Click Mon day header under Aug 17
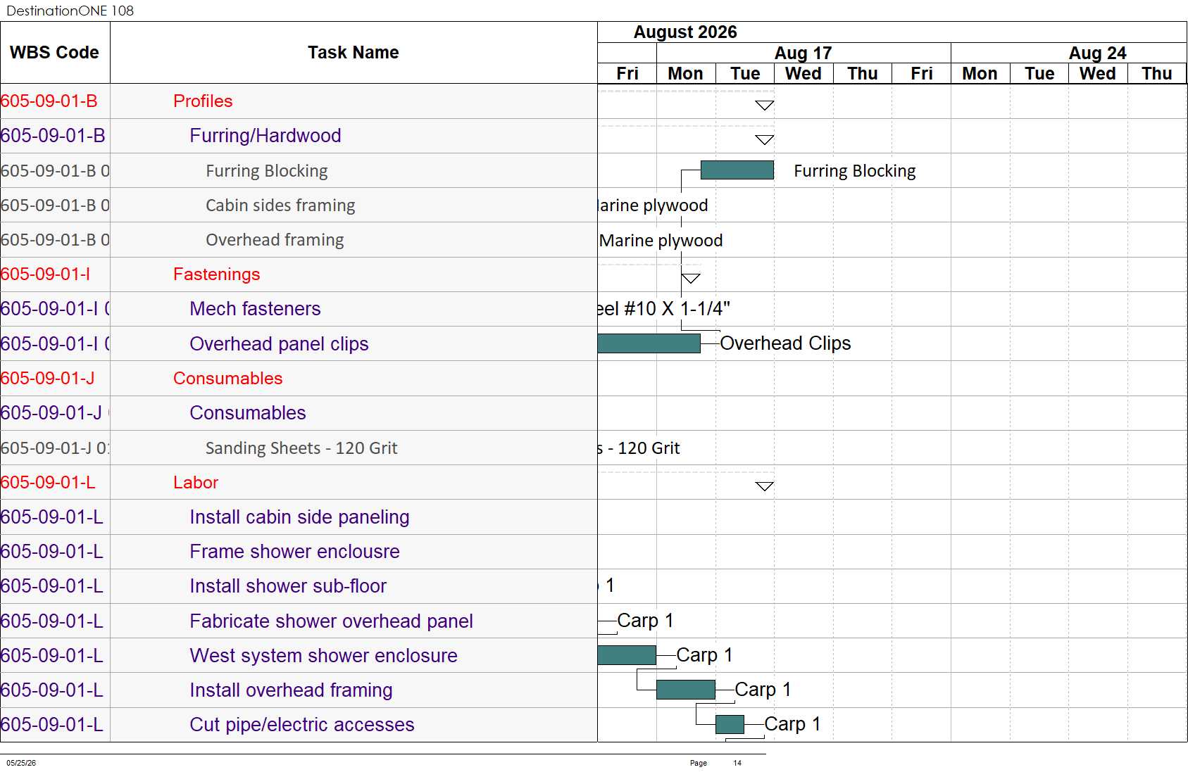The width and height of the screenshot is (1188, 772). click(686, 74)
